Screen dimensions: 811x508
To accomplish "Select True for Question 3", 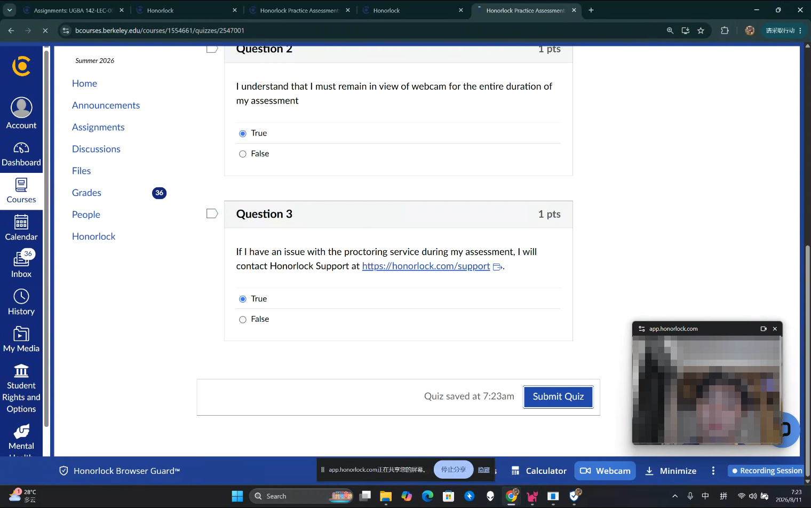I will (x=243, y=299).
